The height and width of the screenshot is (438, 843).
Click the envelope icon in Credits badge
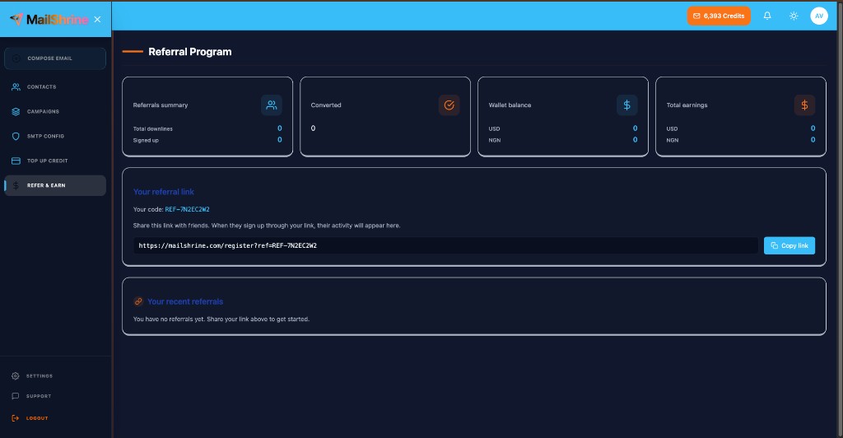click(x=696, y=16)
